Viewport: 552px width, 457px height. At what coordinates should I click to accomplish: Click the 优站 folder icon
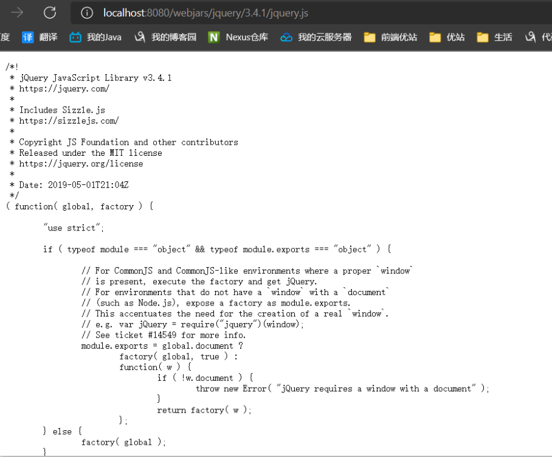coord(435,37)
